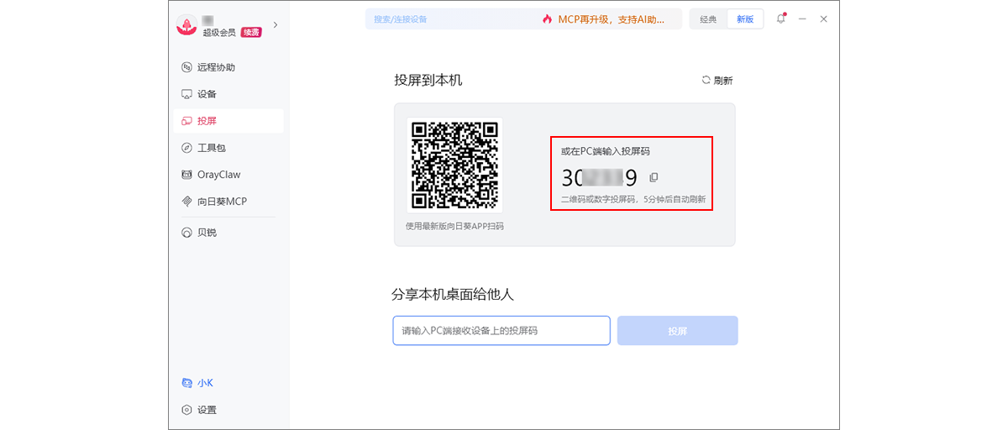Copy the screen-cast code icon
1008x430 pixels.
[x=654, y=177]
